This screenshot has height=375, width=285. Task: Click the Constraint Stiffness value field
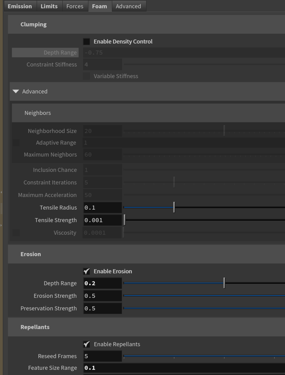(x=102, y=65)
